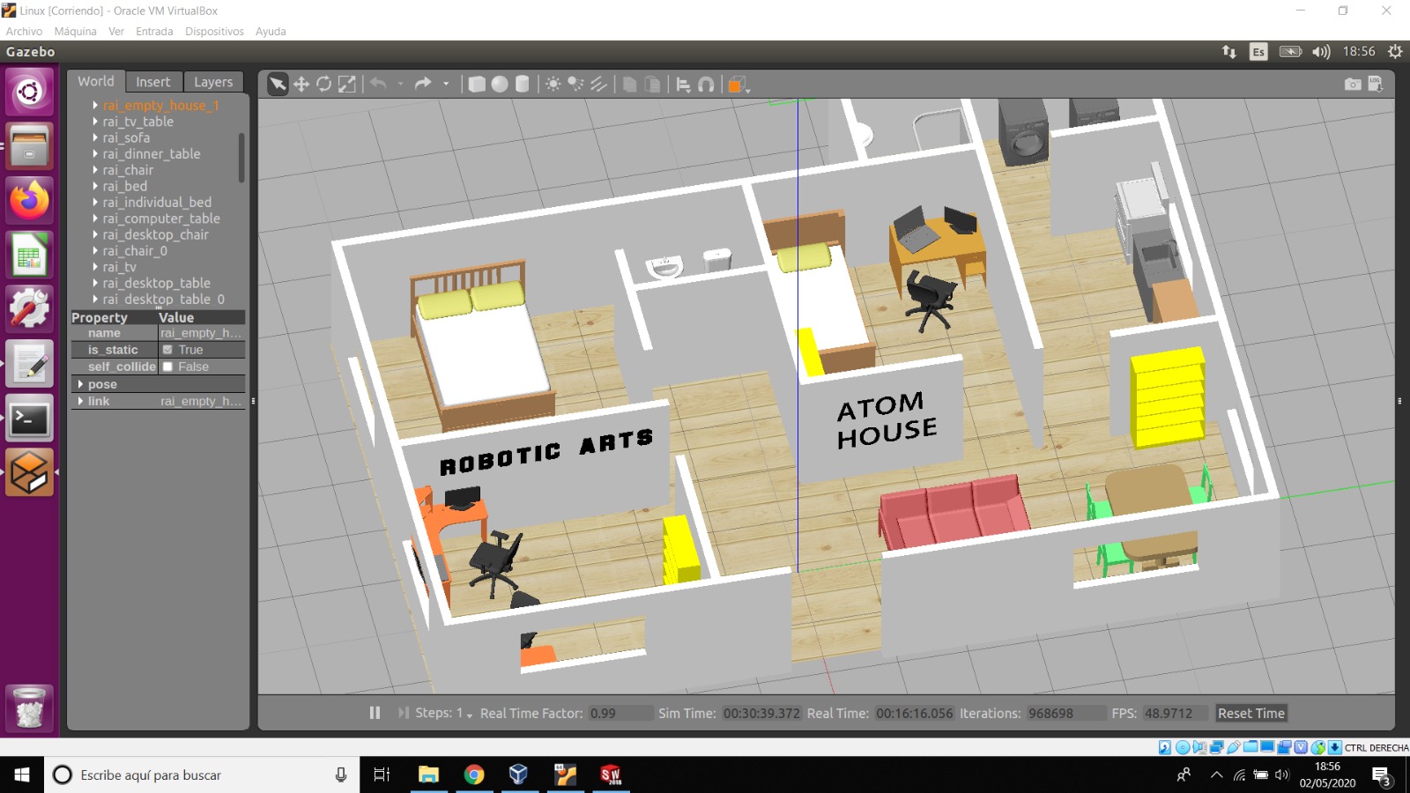Image resolution: width=1410 pixels, height=793 pixels.
Task: Open the Dispositivos menu
Action: coord(214,31)
